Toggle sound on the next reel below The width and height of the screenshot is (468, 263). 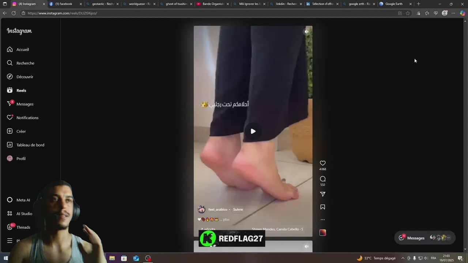306,247
